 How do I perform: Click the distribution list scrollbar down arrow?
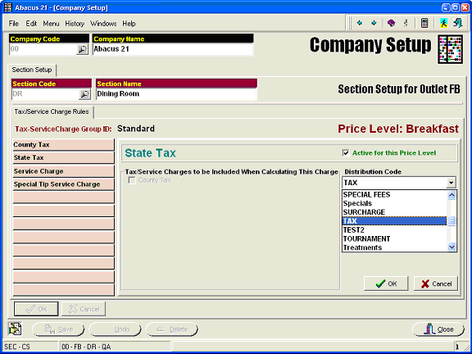pyautogui.click(x=452, y=247)
